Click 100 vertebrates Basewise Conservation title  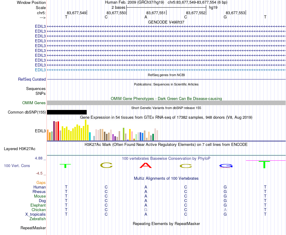tap(166, 159)
